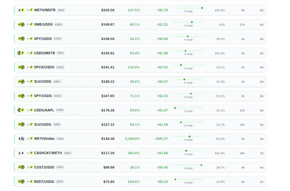Open the USDG/AAPL pool name link
This screenshot has height=191, width=290.
coord(44,110)
